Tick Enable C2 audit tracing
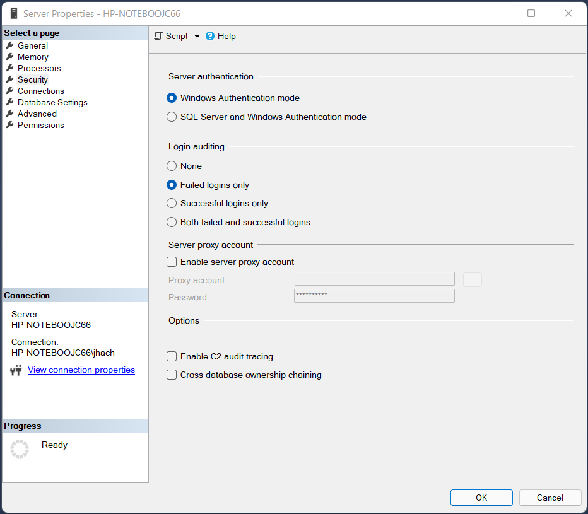Viewport: 588px width, 514px height. (172, 356)
